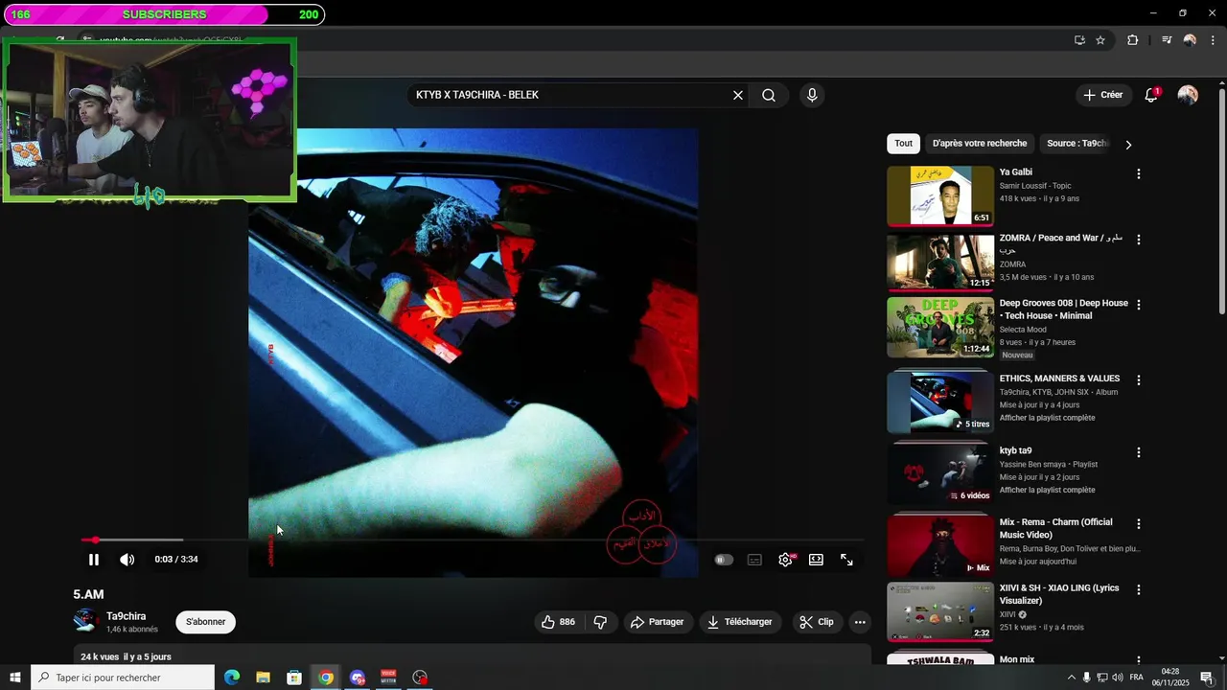The height and width of the screenshot is (690, 1227).
Task: Start voice search with microphone
Action: (812, 95)
